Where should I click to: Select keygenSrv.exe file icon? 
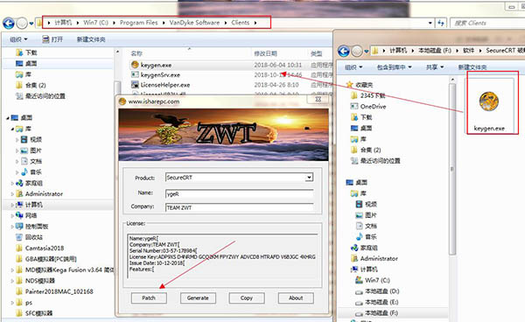[135, 74]
